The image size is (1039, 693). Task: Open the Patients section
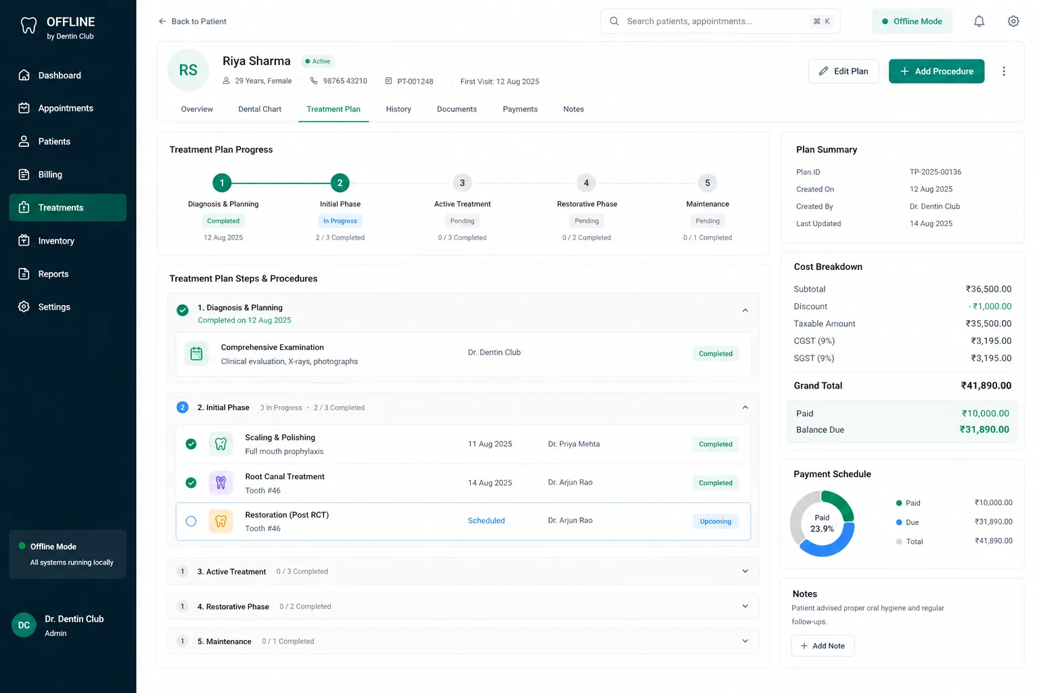tap(68, 141)
